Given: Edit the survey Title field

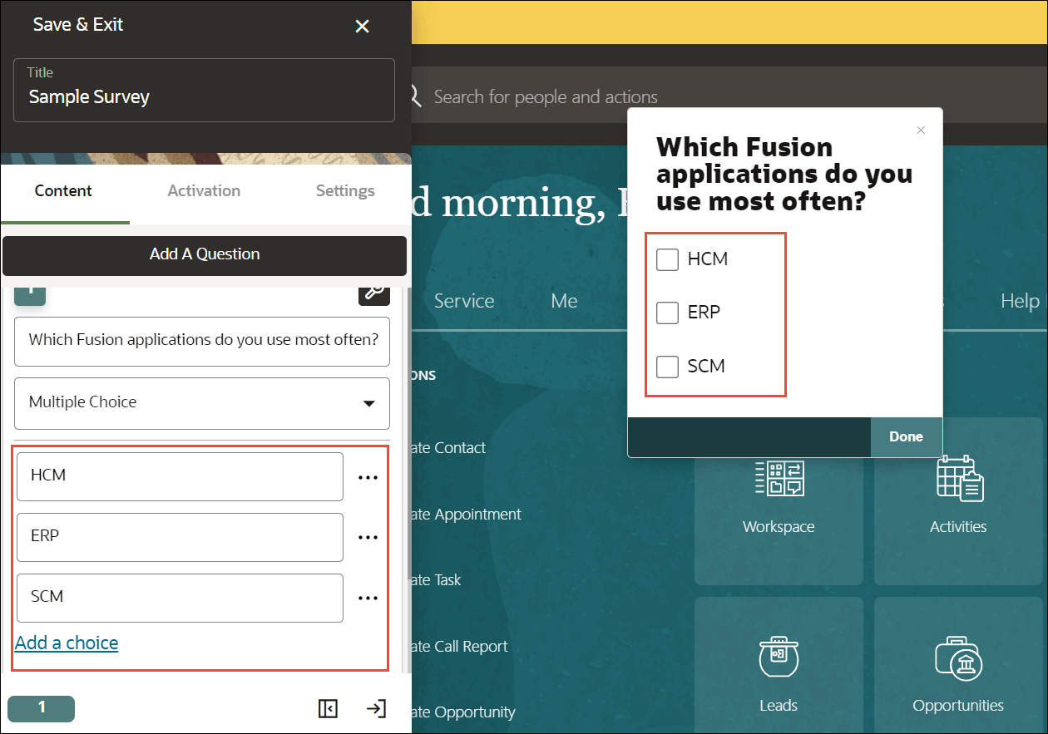Looking at the screenshot, I should tap(204, 90).
